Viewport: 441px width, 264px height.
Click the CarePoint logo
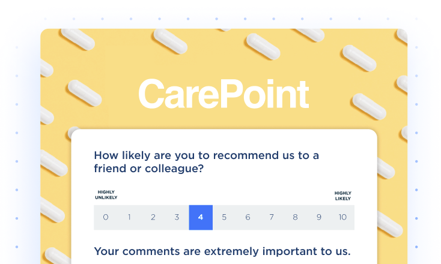click(x=224, y=94)
